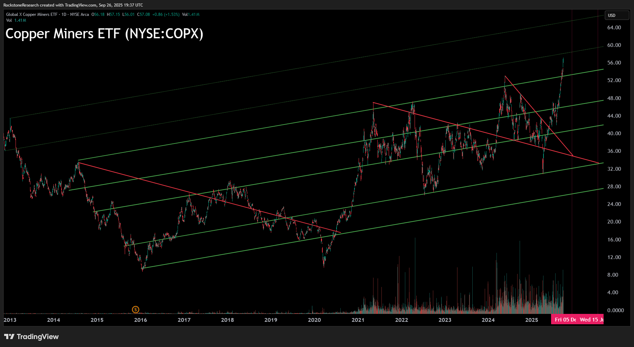Click the 0.0000 label on price axis

[615, 310]
